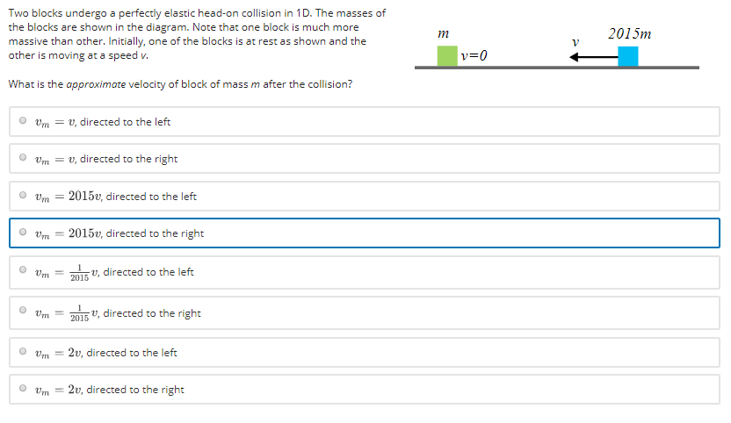The image size is (731, 423).
Task: Pick the radio for 2015v directed right
Action: pos(22,233)
